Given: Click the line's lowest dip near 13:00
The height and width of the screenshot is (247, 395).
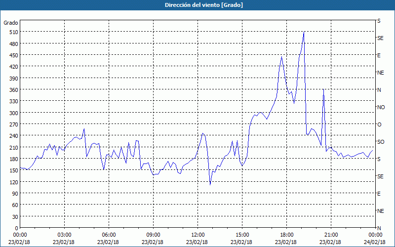Looking at the screenshot, I should [x=210, y=185].
